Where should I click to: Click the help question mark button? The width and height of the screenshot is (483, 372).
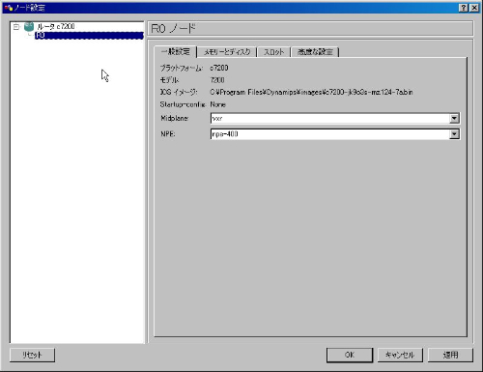pyautogui.click(x=464, y=8)
